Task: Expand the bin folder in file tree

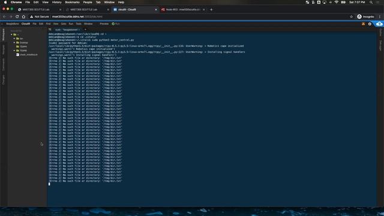Action: [x=14, y=38]
